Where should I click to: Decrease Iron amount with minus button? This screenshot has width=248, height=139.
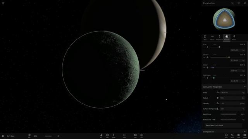pyautogui.click(x=204, y=47)
